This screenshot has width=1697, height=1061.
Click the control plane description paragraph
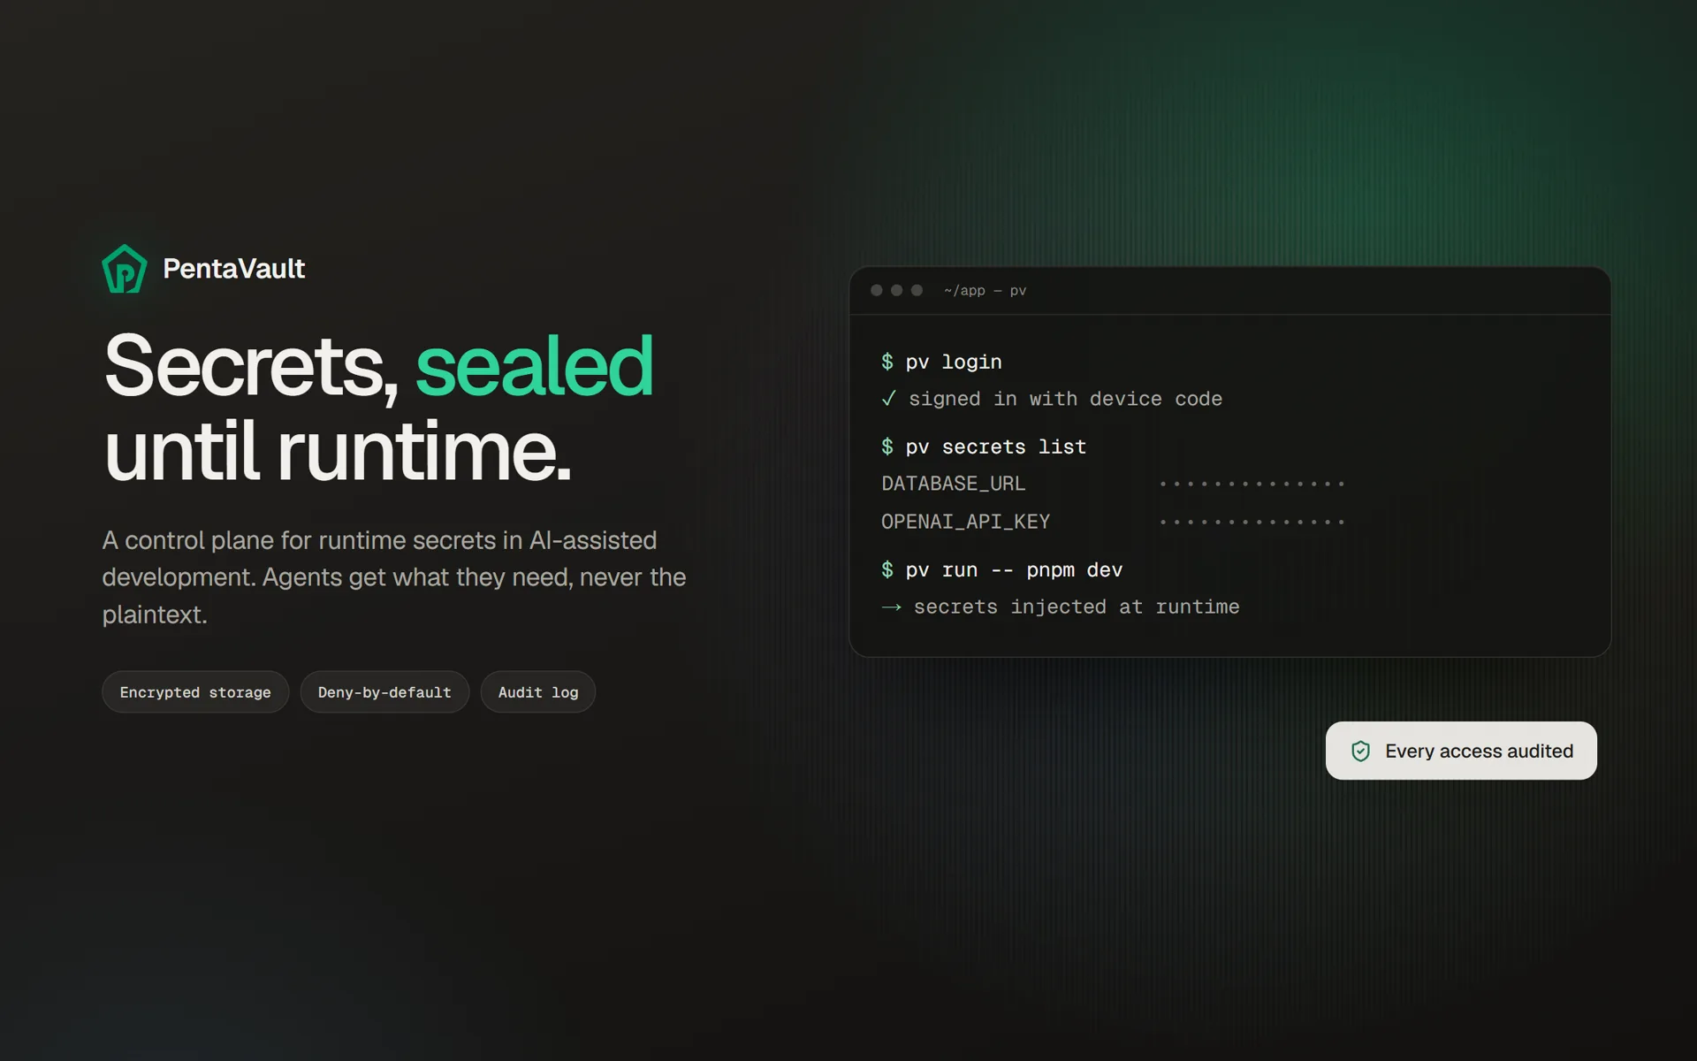point(394,576)
